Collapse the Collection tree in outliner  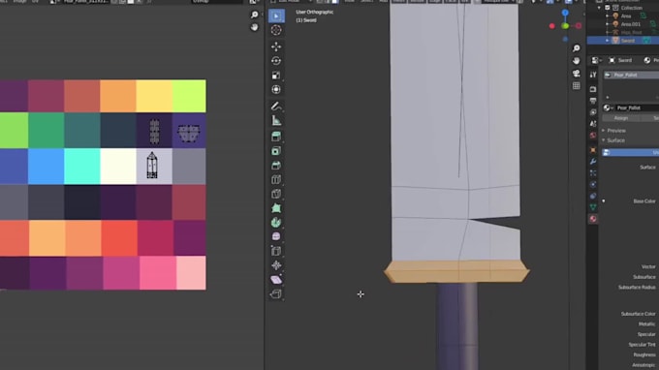click(599, 8)
